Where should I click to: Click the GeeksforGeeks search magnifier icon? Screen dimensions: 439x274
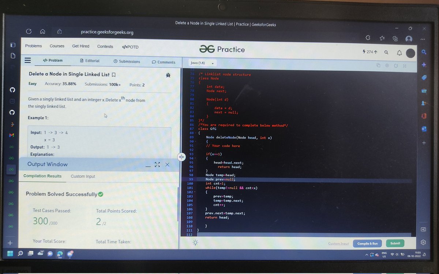coord(386,52)
